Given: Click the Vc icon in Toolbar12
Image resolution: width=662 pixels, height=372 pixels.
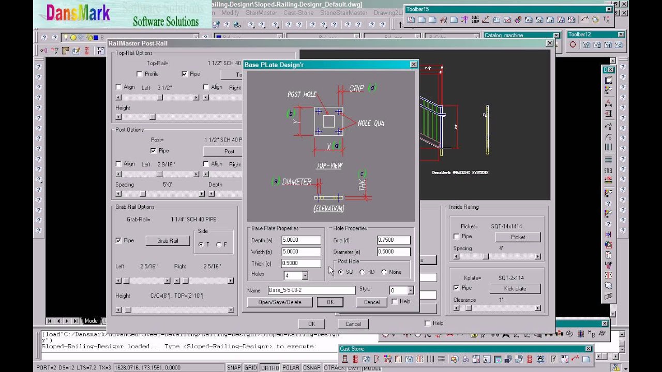Looking at the screenshot, I should [x=619, y=44].
